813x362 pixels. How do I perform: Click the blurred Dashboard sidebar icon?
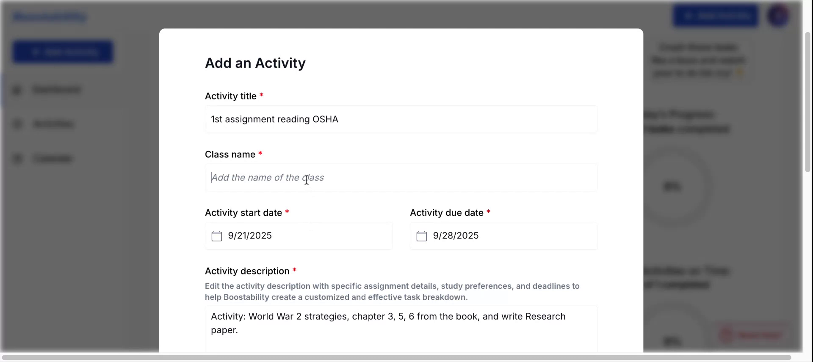(x=17, y=90)
